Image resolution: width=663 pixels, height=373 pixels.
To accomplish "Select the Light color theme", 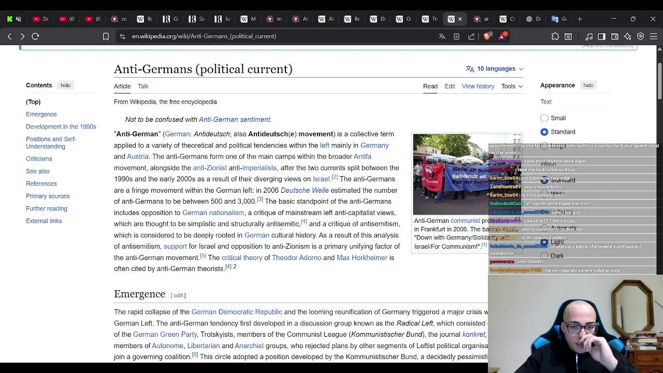I will (544, 242).
